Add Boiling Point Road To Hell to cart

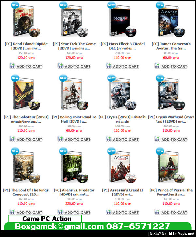[x=74, y=139]
